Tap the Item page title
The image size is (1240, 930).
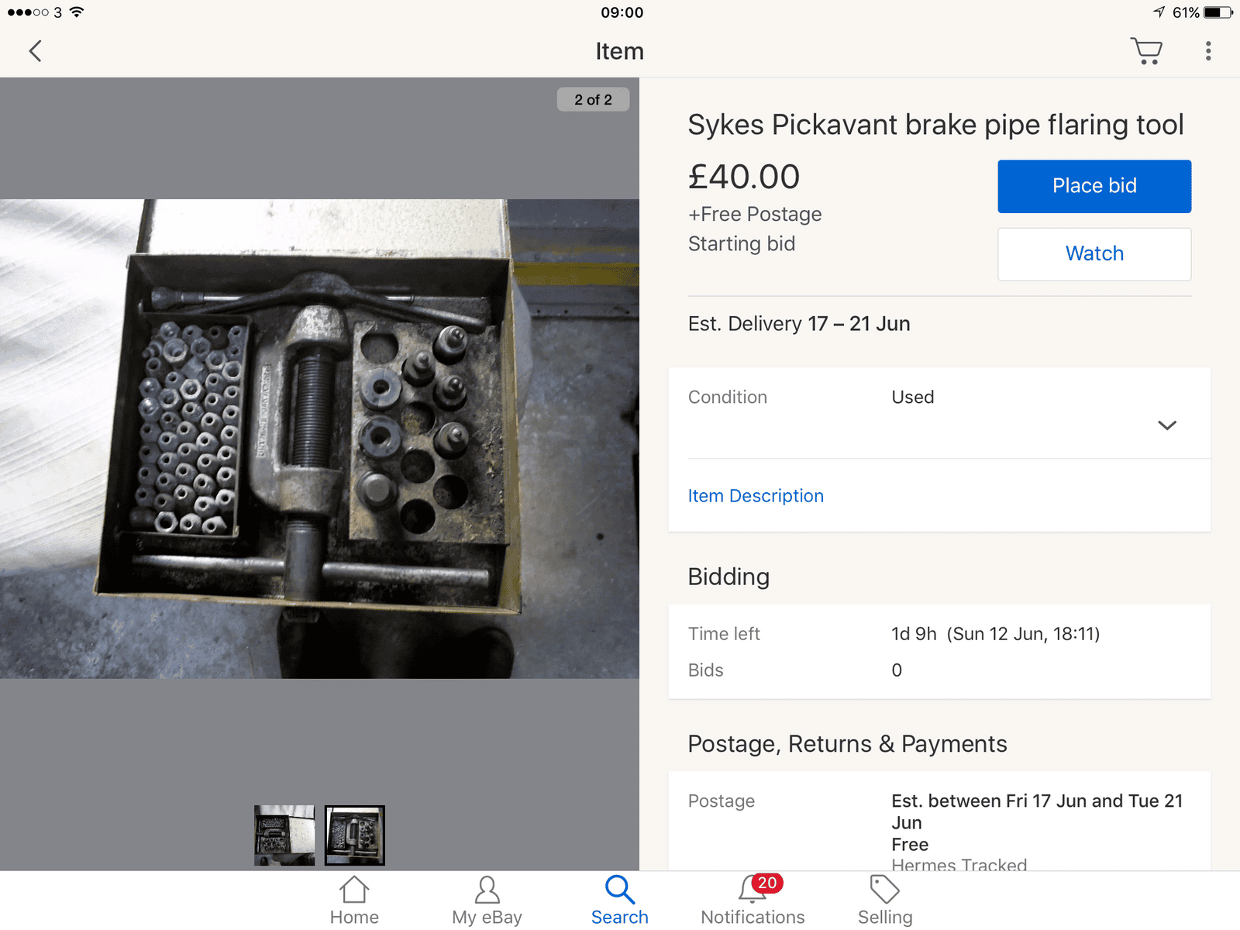coord(619,51)
